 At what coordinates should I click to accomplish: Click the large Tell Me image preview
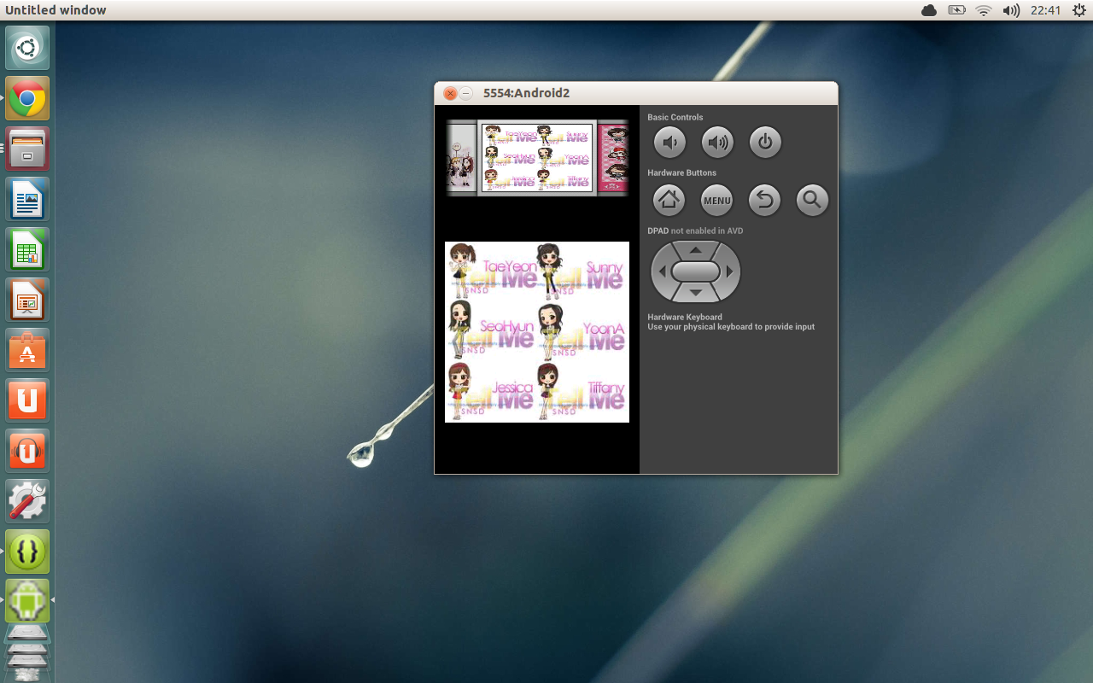coord(537,332)
